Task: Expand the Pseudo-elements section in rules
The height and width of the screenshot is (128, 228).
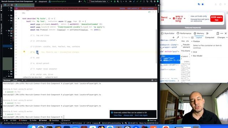Action: coord(186,46)
